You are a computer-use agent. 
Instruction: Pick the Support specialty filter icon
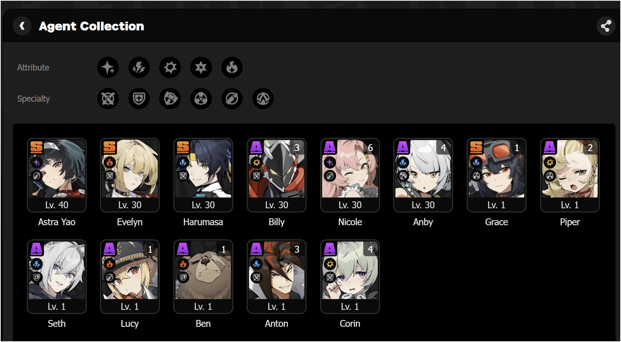[x=232, y=99]
